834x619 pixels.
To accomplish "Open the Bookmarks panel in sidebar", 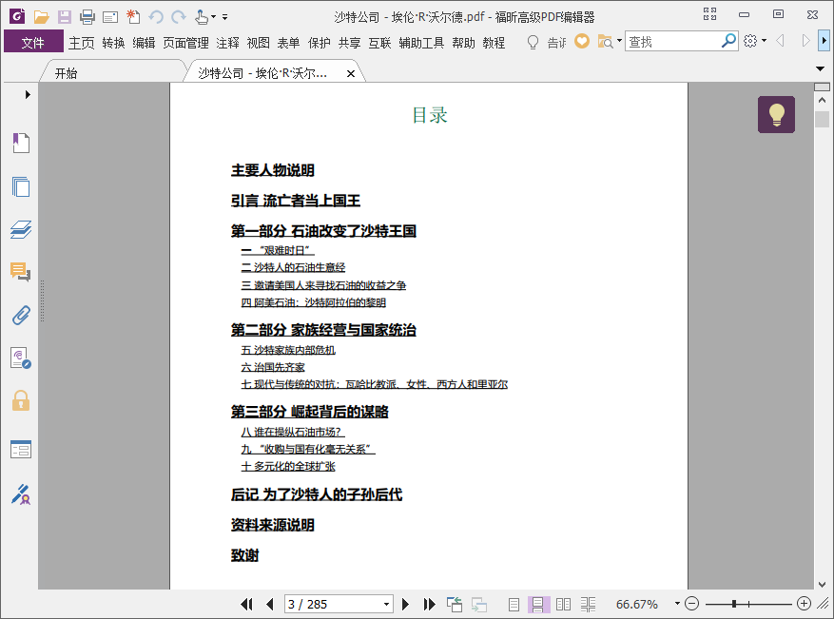I will coord(21,143).
